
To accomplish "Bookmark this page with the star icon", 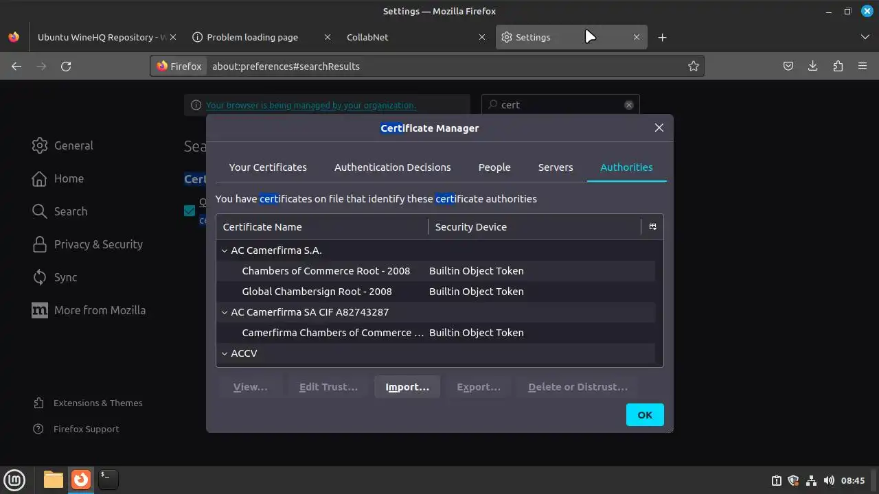I will point(694,66).
